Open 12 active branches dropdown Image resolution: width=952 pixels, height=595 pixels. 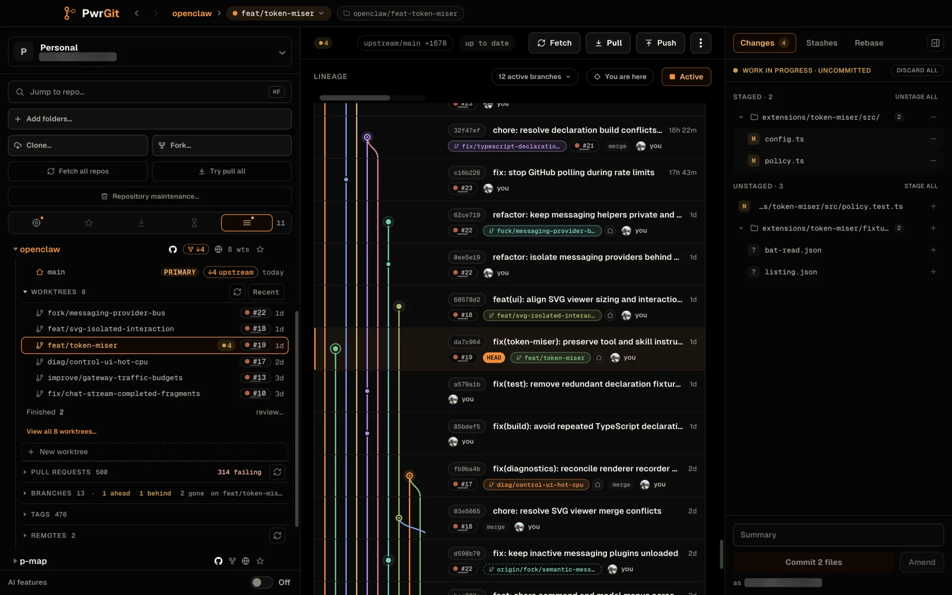[x=534, y=77]
